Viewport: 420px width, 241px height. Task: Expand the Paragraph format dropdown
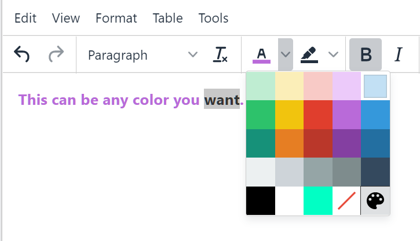pos(143,54)
